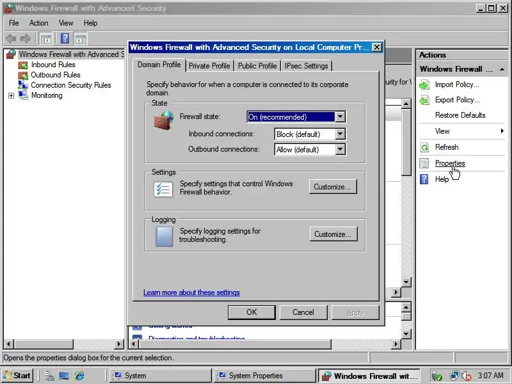Click the security shield tray icon

tap(436, 376)
